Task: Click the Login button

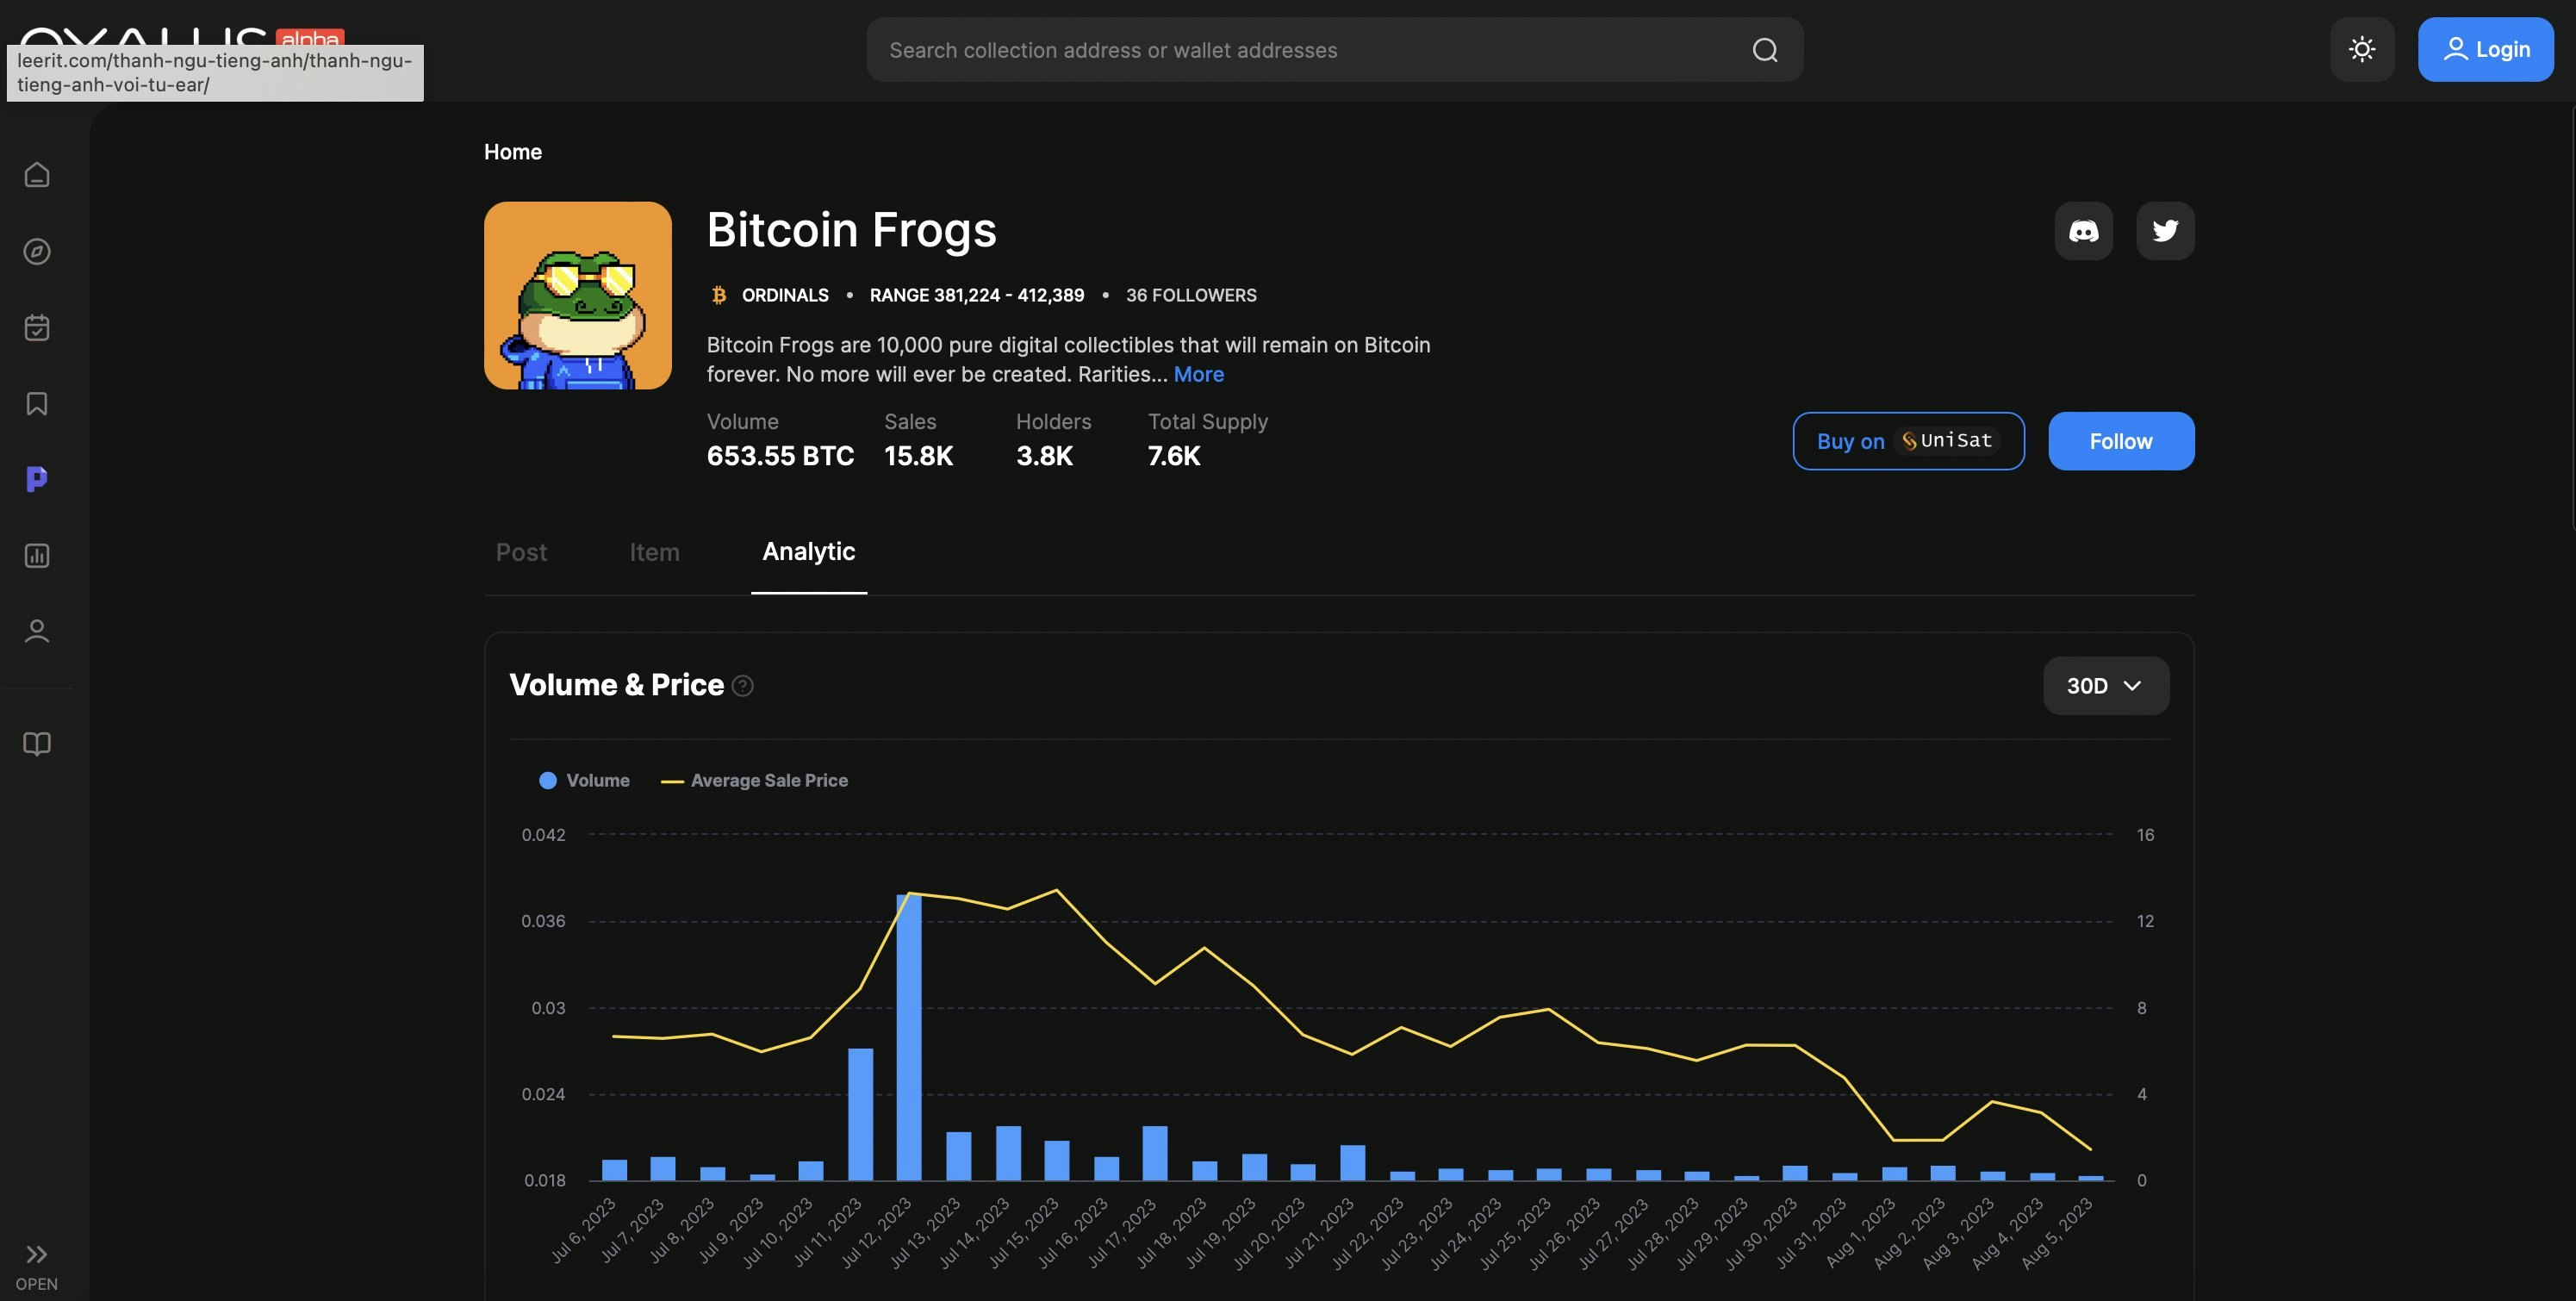Action: (x=2486, y=49)
